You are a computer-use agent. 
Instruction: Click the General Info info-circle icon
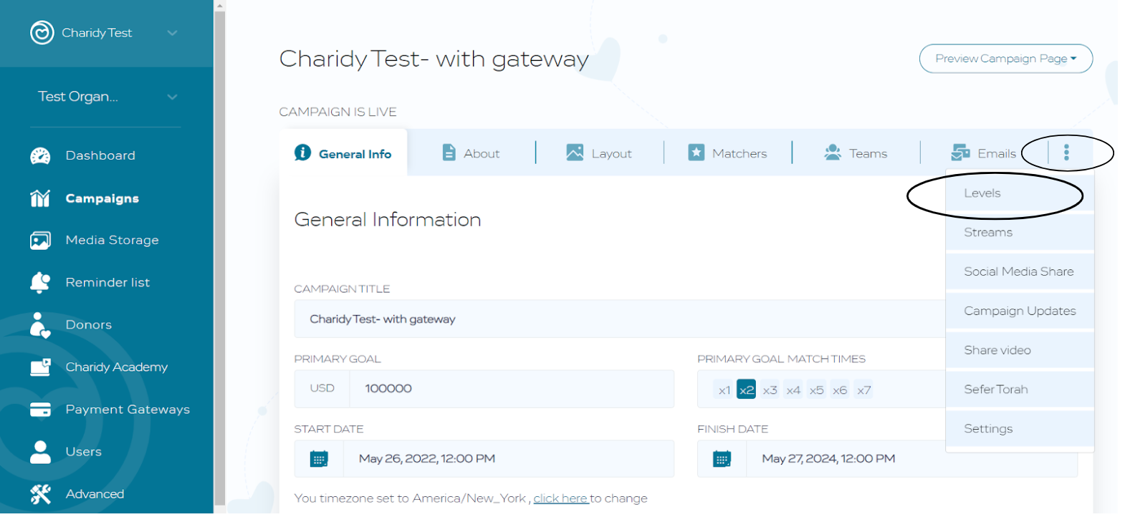[x=303, y=153]
